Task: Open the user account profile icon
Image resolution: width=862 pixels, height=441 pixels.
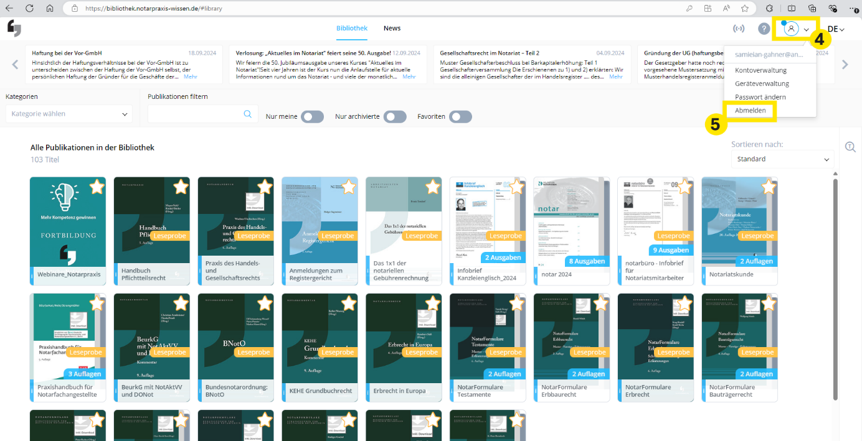Action: [791, 29]
